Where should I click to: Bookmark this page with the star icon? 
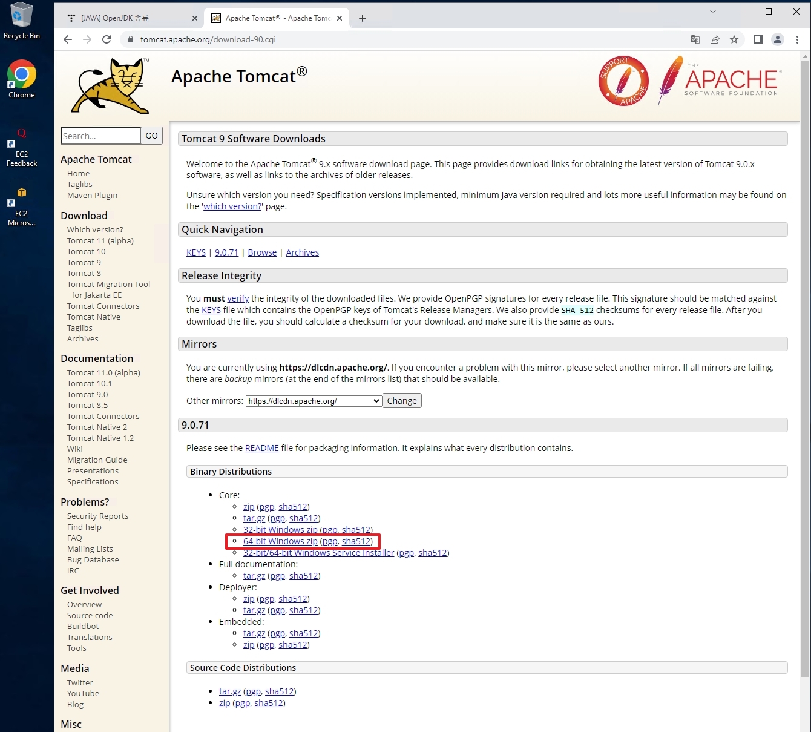coord(734,39)
